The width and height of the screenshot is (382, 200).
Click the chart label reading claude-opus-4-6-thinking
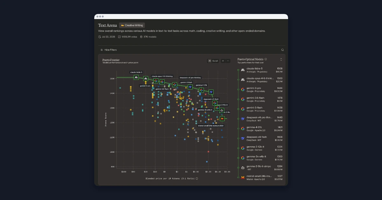(162, 76)
